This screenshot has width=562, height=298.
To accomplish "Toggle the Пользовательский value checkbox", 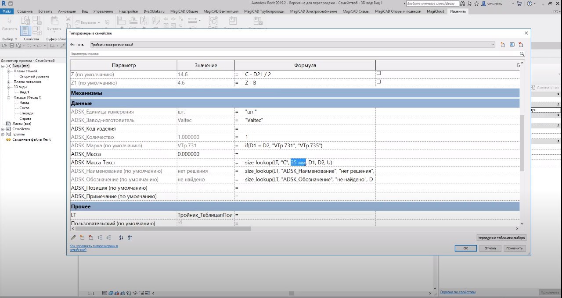I will [180, 223].
